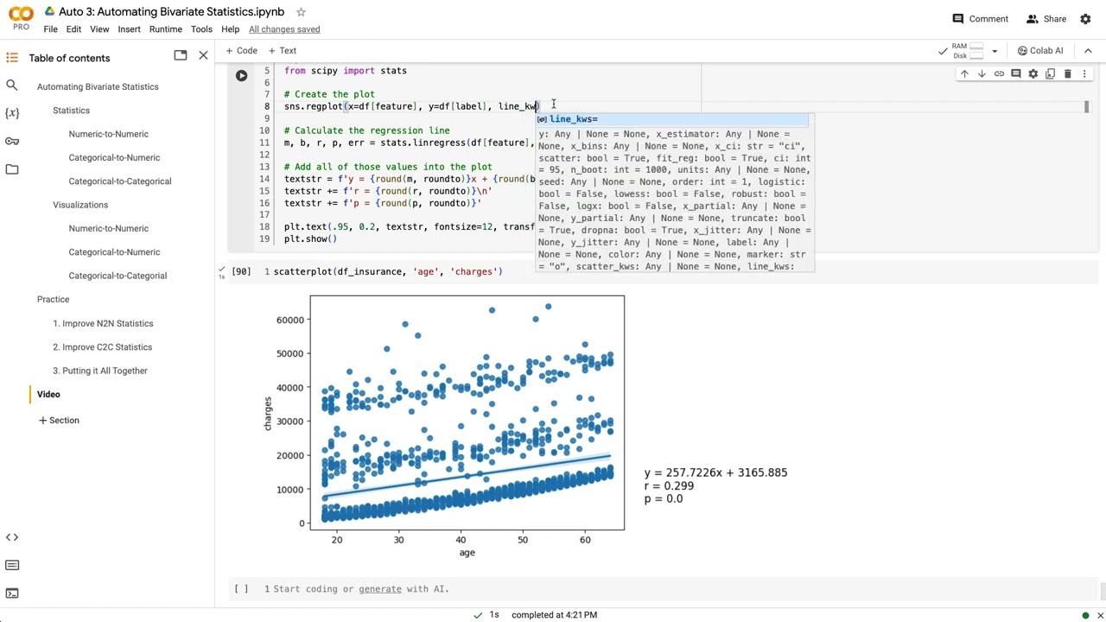Open cell editor settings gear
Image resolution: width=1106 pixels, height=622 pixels.
click(1033, 74)
